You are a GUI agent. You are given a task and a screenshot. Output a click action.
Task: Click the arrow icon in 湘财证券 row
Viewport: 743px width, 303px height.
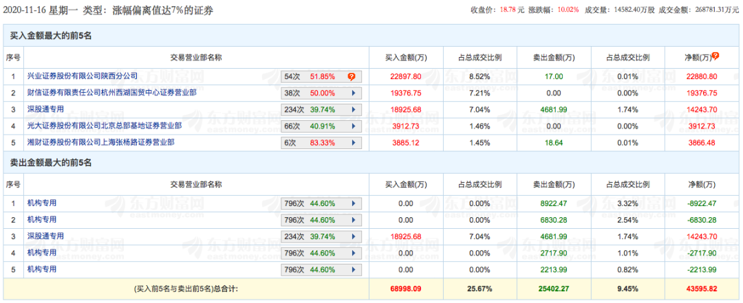(353, 142)
